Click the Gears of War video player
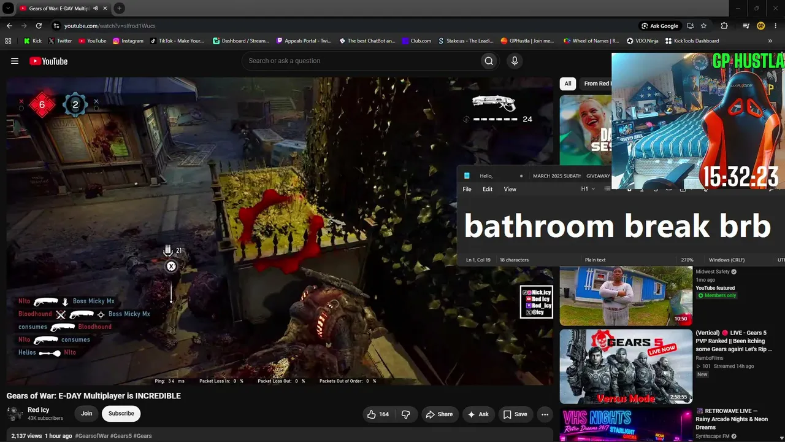Screen dimensions: 785x442 (x=280, y=231)
